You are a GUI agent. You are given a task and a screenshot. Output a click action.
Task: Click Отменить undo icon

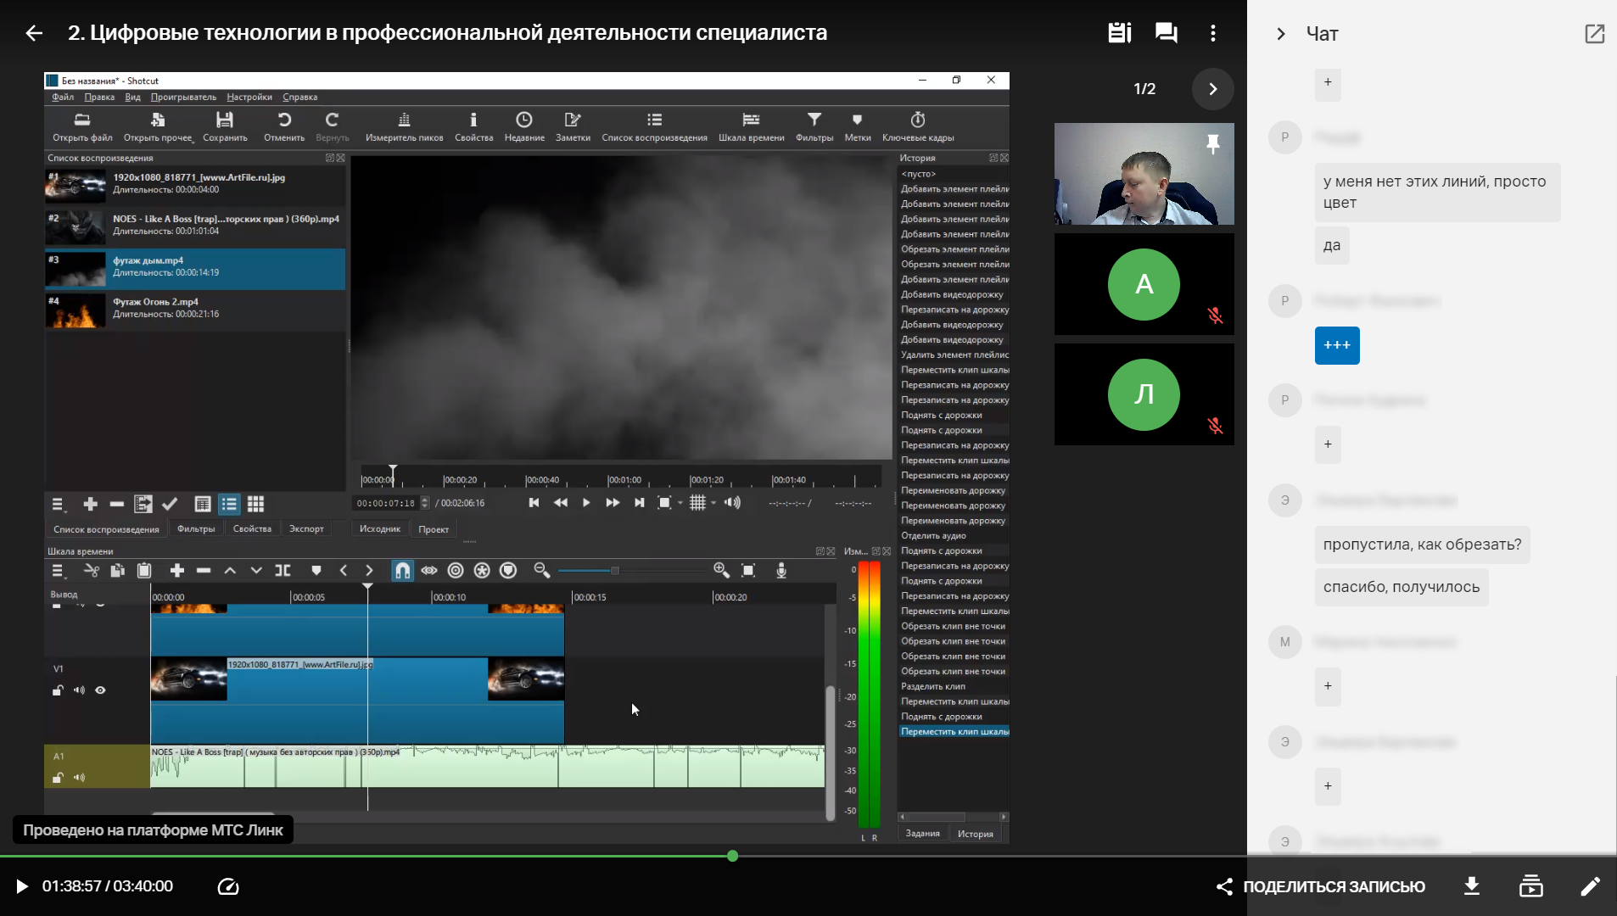(x=284, y=127)
